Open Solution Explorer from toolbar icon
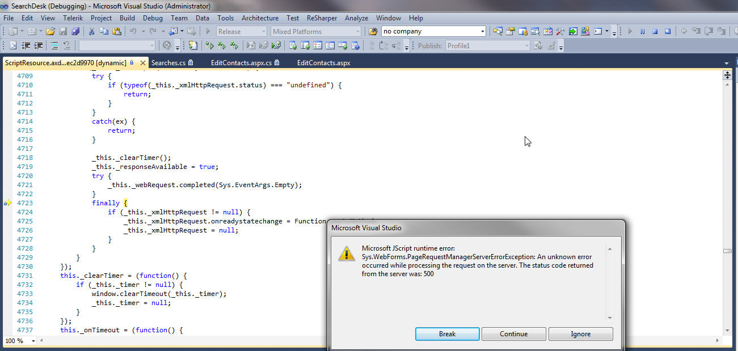The height and width of the screenshot is (351, 738). (497, 32)
